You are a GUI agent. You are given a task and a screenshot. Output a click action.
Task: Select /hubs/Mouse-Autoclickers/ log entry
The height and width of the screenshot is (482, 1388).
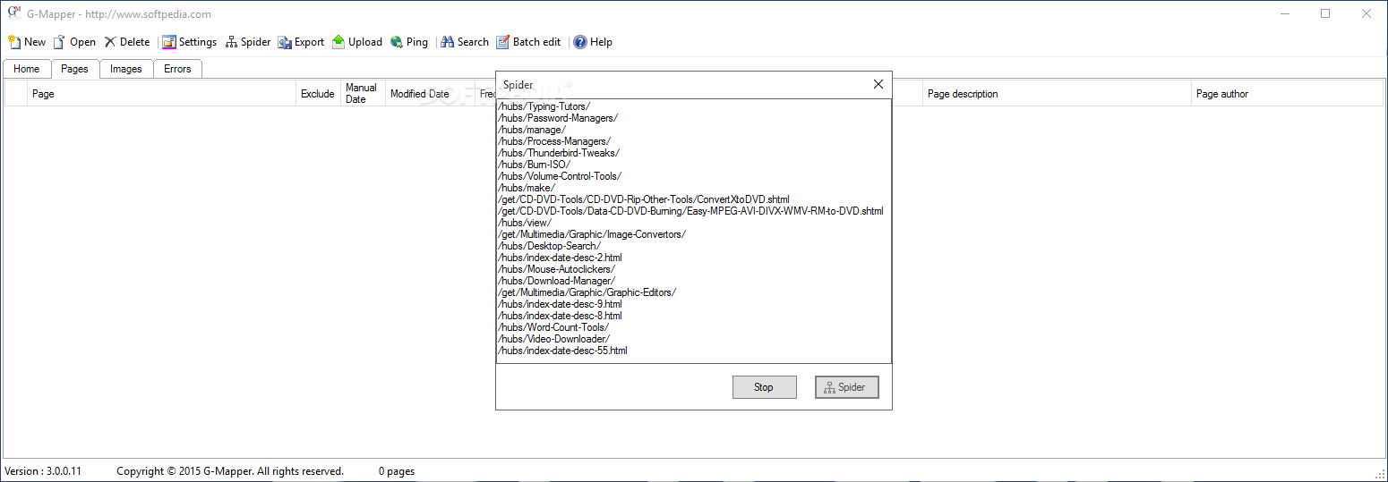coord(556,269)
